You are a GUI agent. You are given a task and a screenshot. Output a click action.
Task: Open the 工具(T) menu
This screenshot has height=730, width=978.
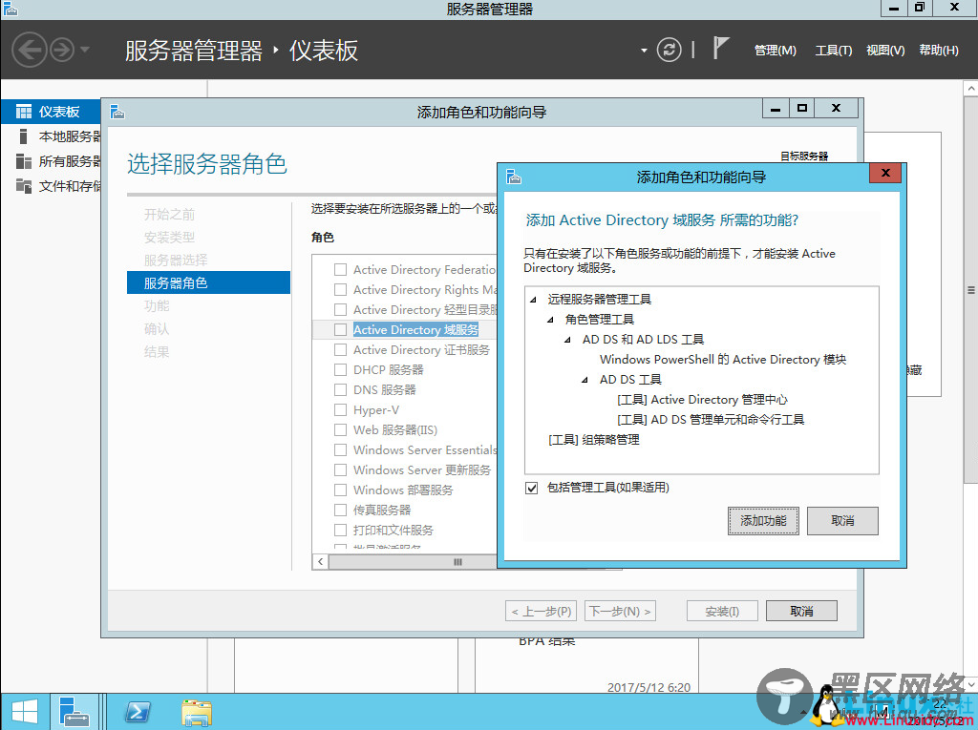(833, 51)
